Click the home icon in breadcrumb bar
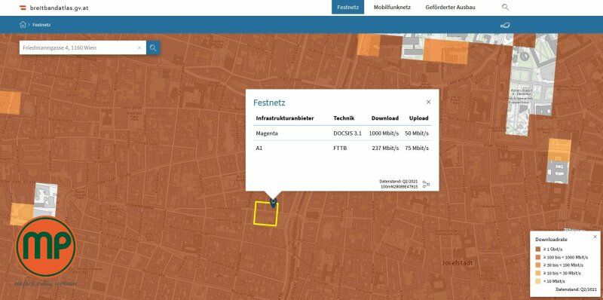The image size is (603, 300). coord(23,25)
